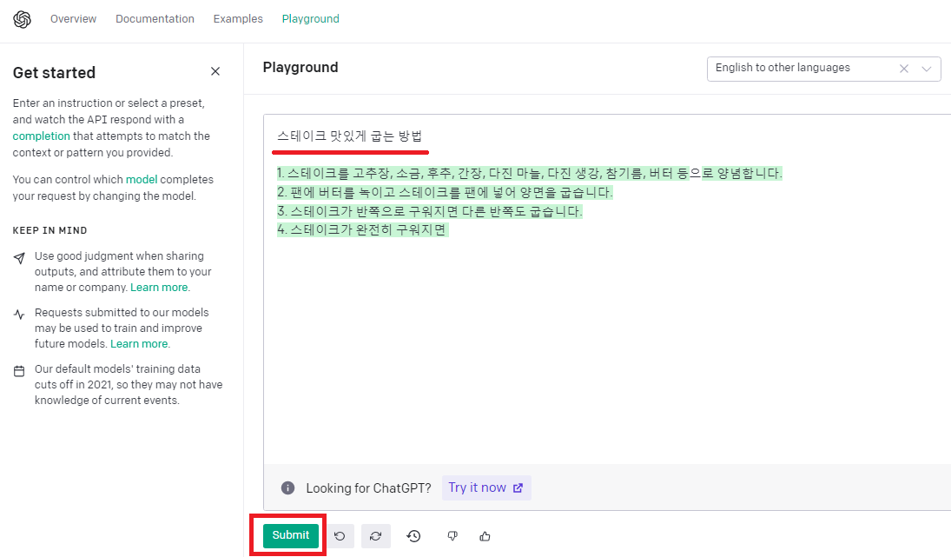Click the activity pulse icon in the sidebar

18,314
